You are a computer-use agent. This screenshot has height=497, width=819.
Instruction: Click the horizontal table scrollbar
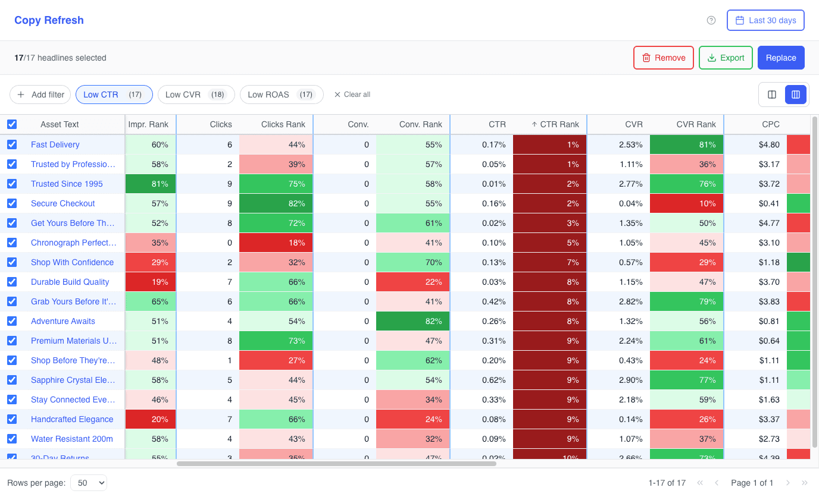[x=336, y=463]
